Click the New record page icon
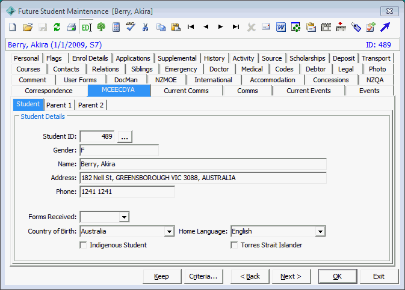Image resolution: width=405 pixels, height=290 pixels. 13,27
